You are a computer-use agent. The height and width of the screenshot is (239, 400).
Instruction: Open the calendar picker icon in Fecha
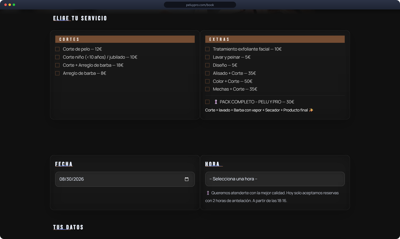point(187,179)
